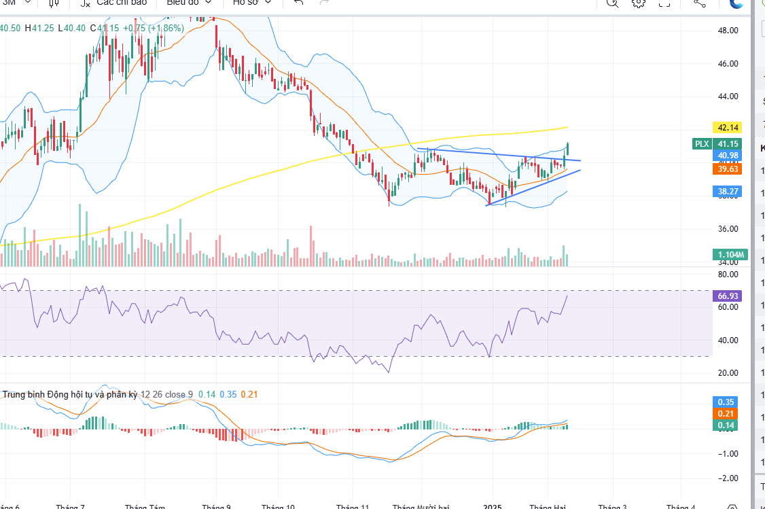The width and height of the screenshot is (765, 509).
Task: Select the blue 38.27 lower band label
Action: coord(728,192)
